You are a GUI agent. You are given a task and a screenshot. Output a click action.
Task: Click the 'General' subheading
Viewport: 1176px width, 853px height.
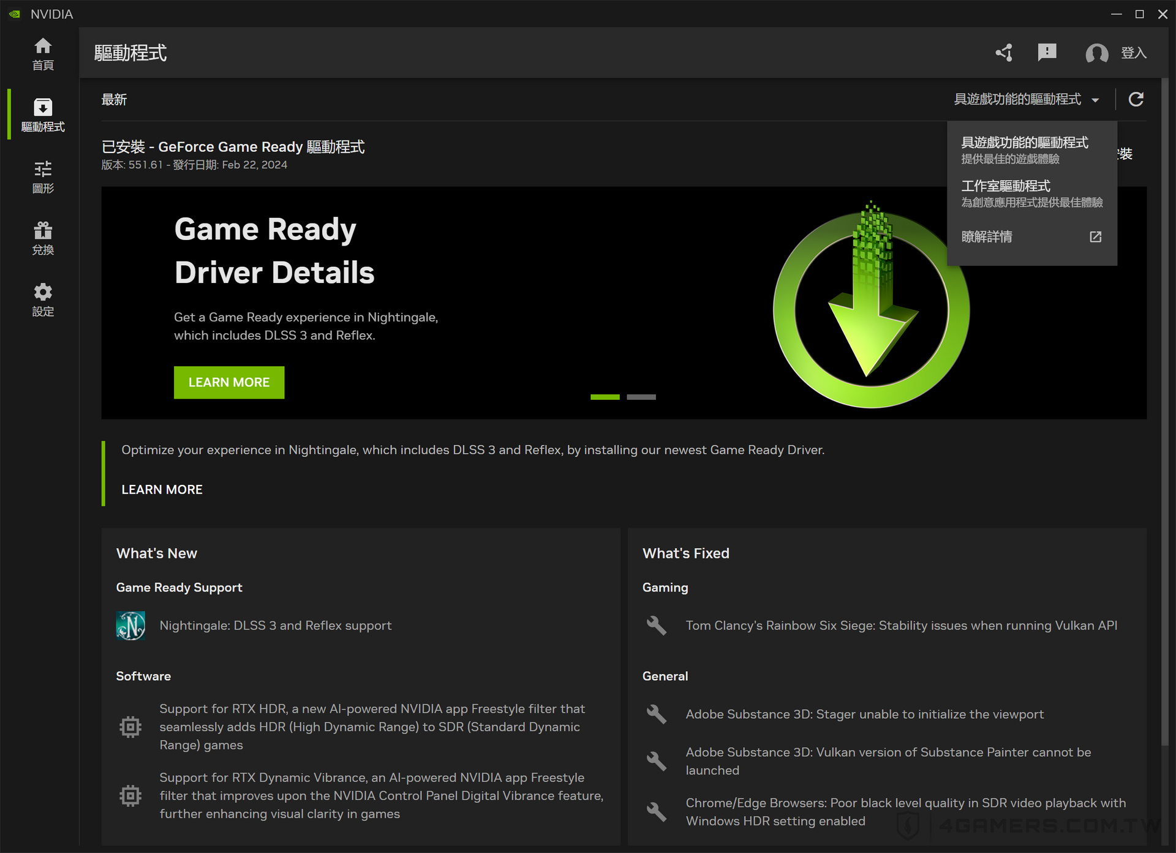(x=665, y=676)
